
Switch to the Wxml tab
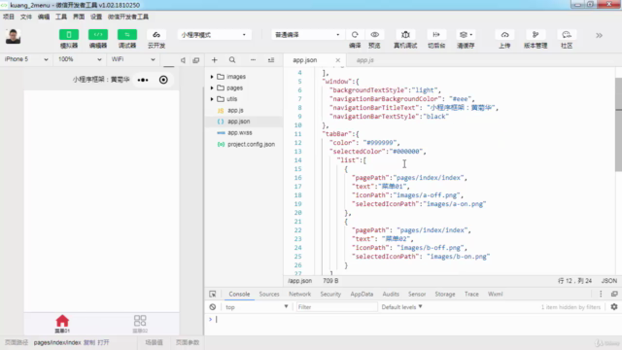(496, 294)
